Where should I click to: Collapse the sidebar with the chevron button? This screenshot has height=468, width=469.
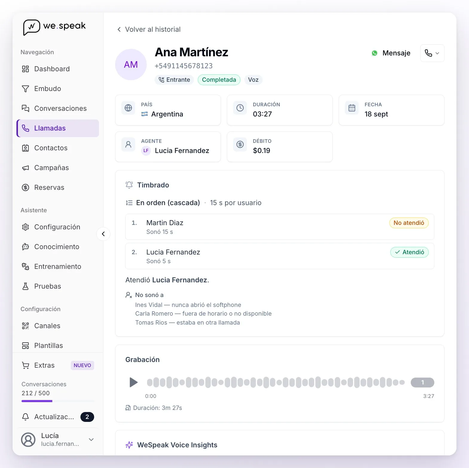[103, 234]
